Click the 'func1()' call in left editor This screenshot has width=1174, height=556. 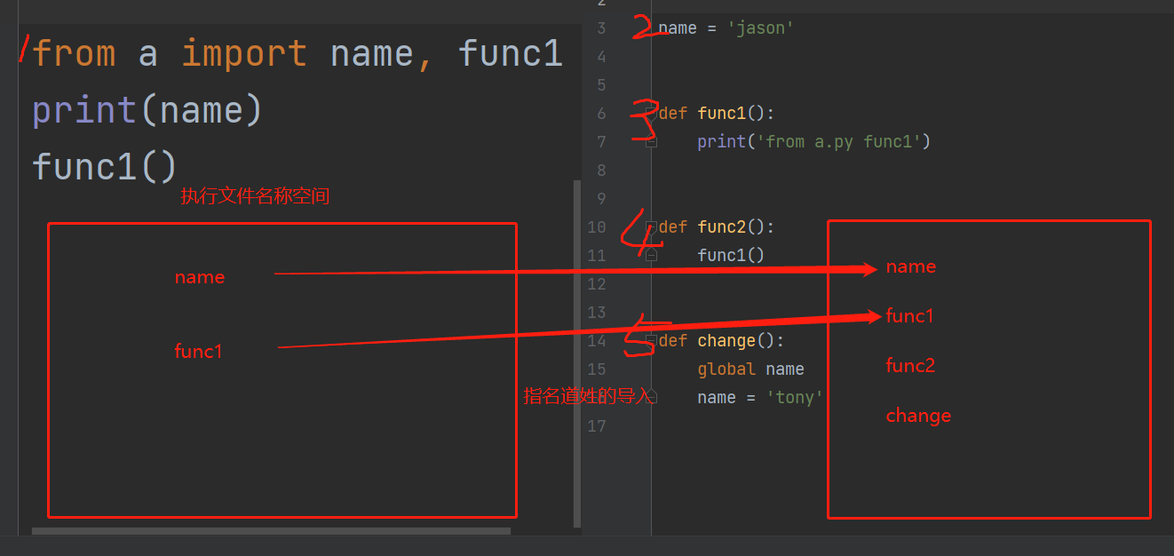[x=105, y=166]
